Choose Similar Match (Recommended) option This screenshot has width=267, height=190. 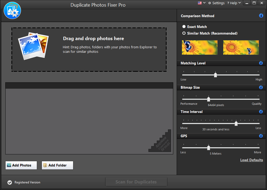(x=184, y=33)
